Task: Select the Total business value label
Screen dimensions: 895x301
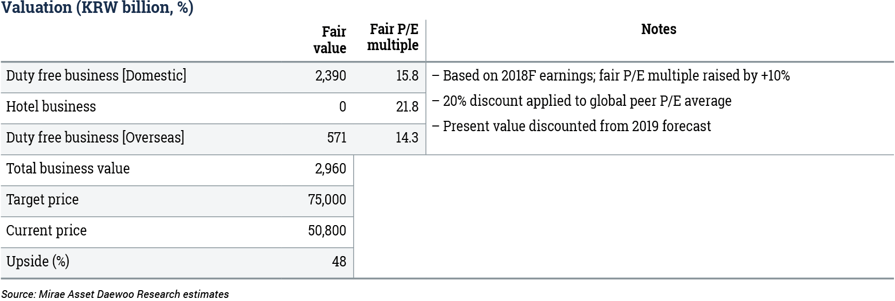Action: click(x=68, y=168)
